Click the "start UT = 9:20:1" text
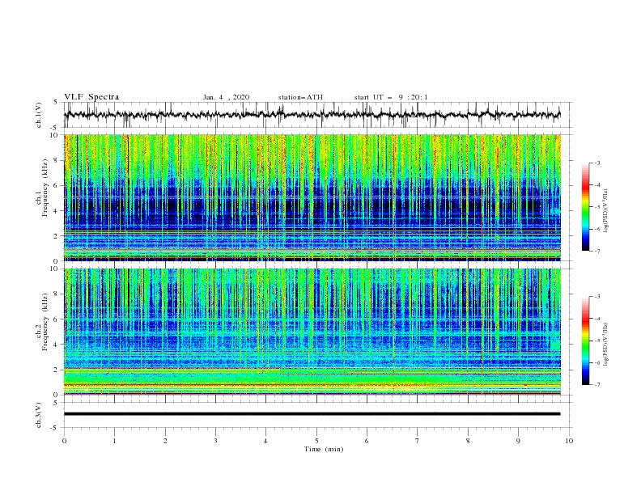The height and width of the screenshot is (495, 641). (x=391, y=97)
